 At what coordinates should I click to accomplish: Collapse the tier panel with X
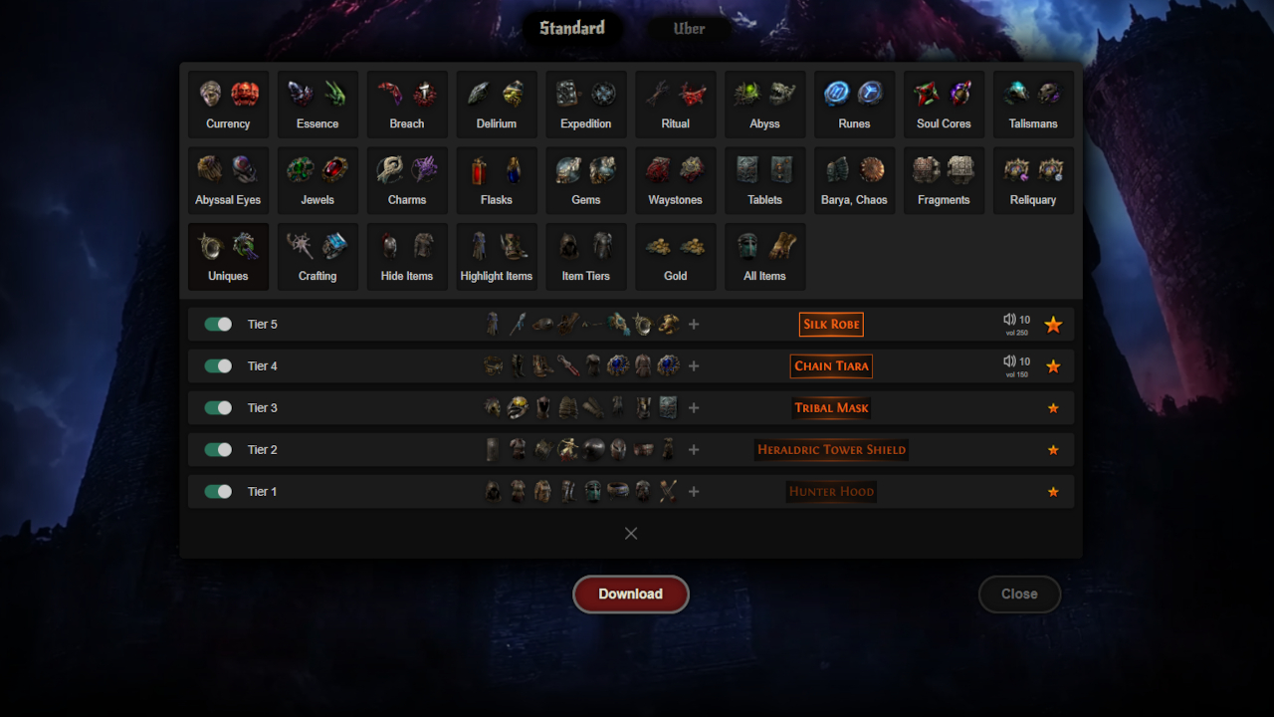(631, 534)
